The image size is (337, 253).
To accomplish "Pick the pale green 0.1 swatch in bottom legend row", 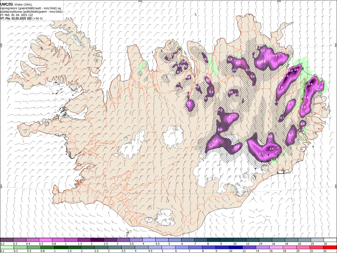I will coord(7,247).
